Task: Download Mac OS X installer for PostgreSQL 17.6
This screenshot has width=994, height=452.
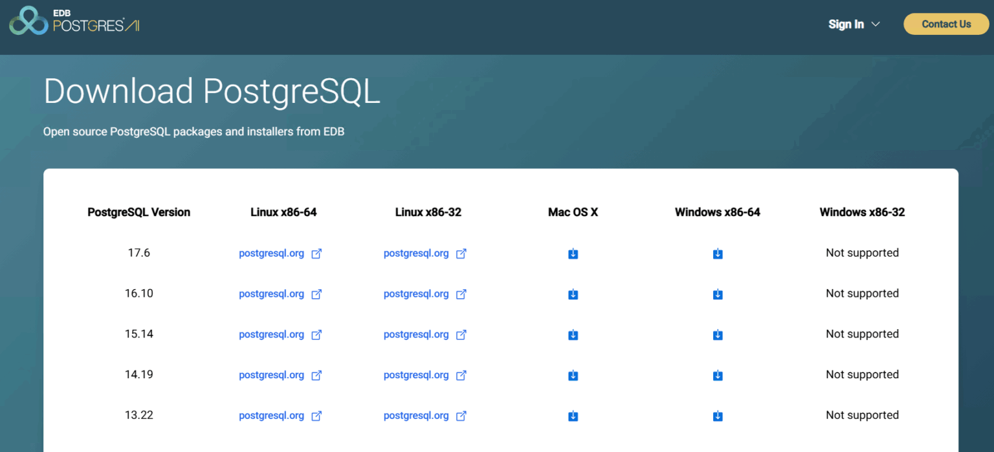Action: click(x=573, y=253)
